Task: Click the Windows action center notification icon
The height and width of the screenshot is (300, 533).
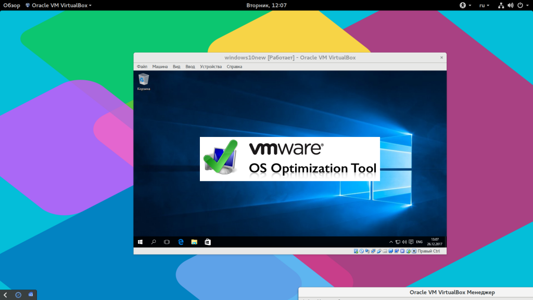Action: [x=411, y=242]
